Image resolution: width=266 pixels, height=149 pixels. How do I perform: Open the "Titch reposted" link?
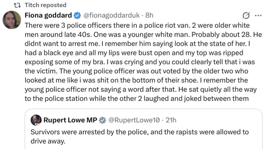click(45, 5)
